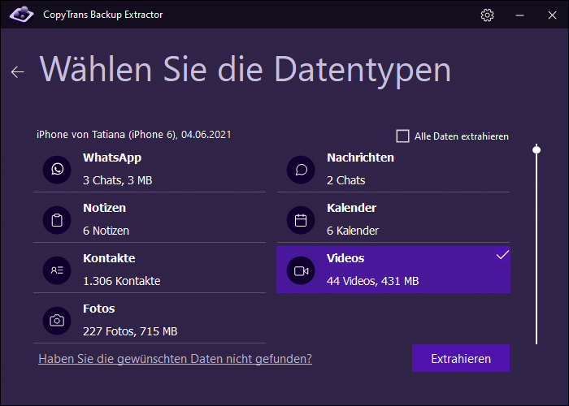The width and height of the screenshot is (569, 406).
Task: Click '227 Fotos, 715 MB' text
Action: [x=130, y=331]
